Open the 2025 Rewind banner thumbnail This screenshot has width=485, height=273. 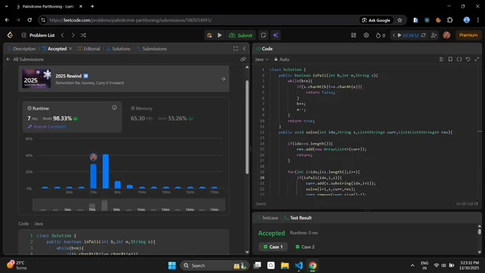pos(36,78)
